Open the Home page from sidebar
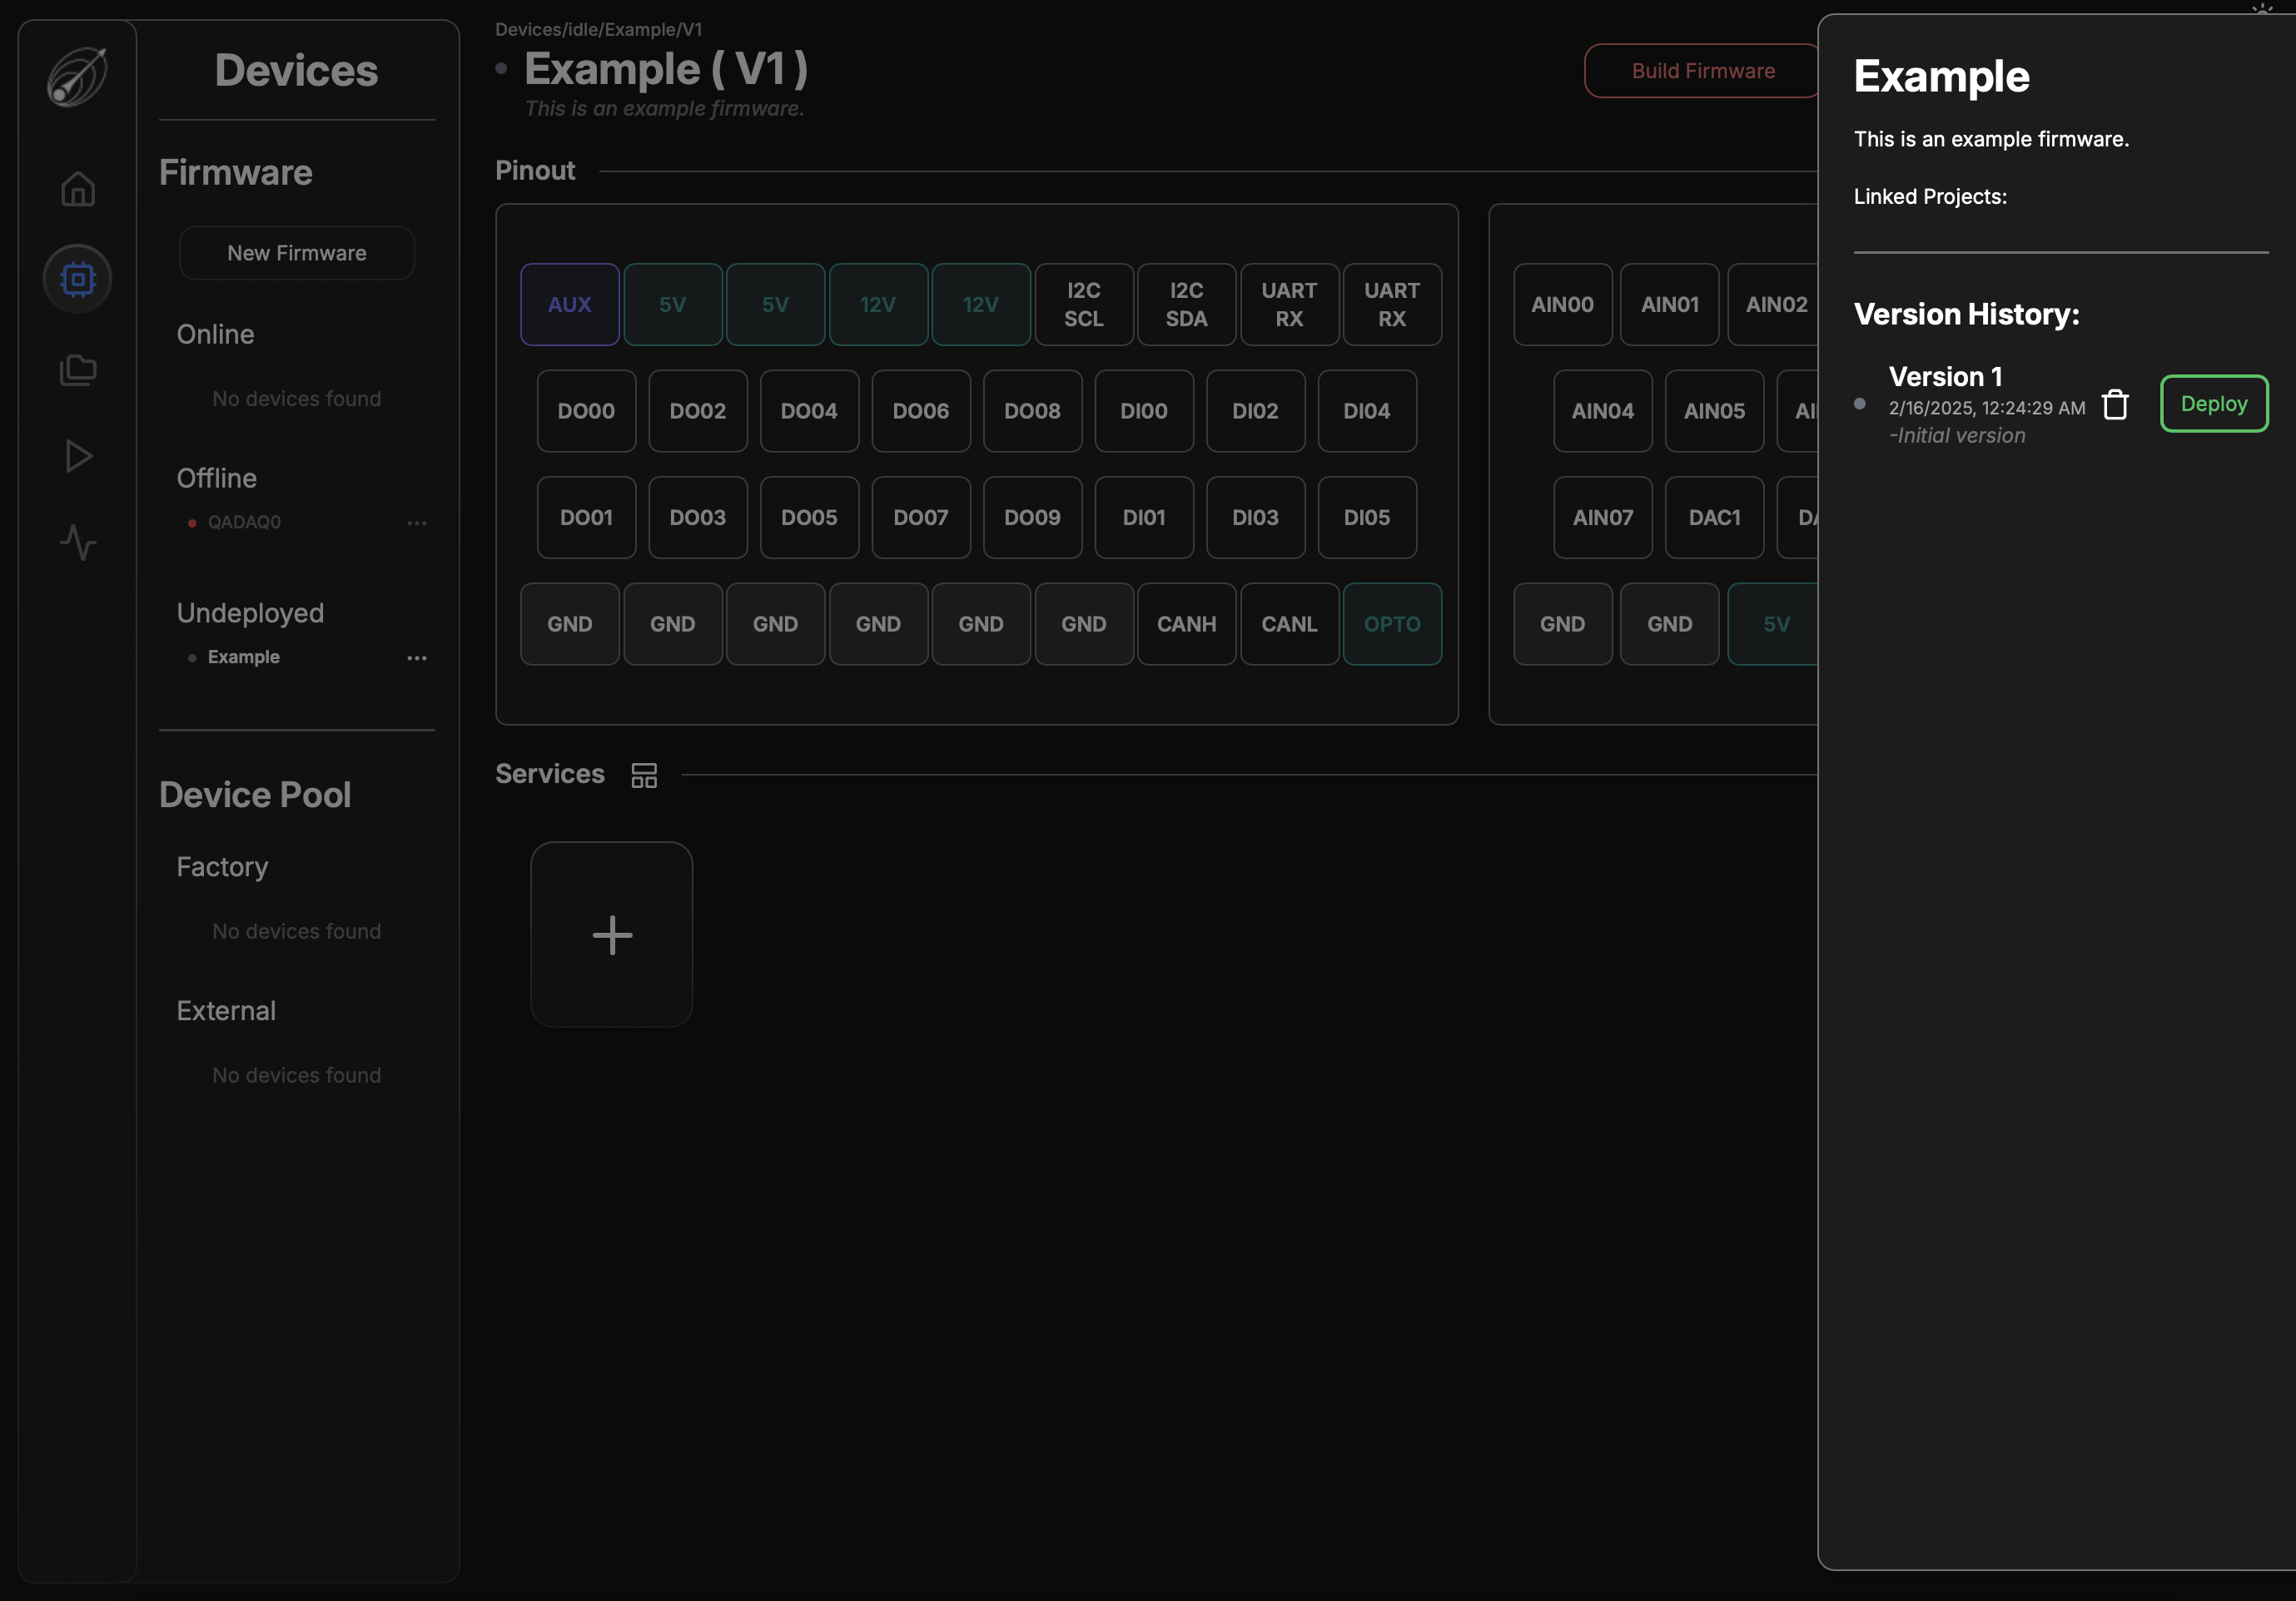 coord(77,189)
